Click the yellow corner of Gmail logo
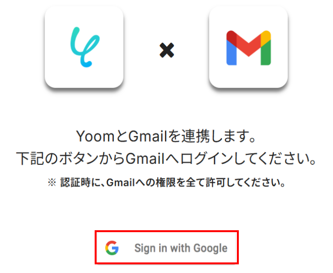The image size is (333, 273). click(266, 37)
